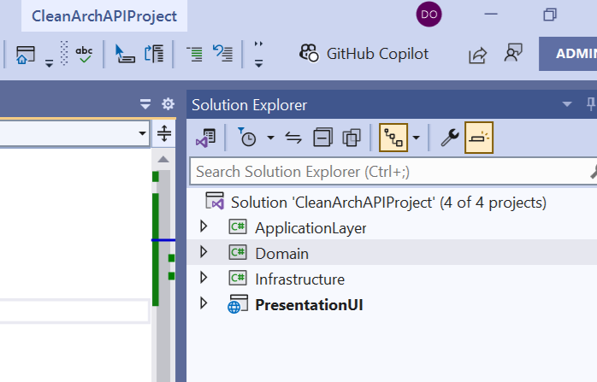Open the dropdown arrow beside the home window icon

[x=49, y=63]
